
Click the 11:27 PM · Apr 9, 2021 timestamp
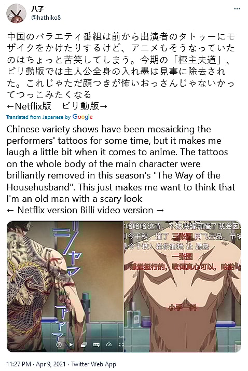36,364
